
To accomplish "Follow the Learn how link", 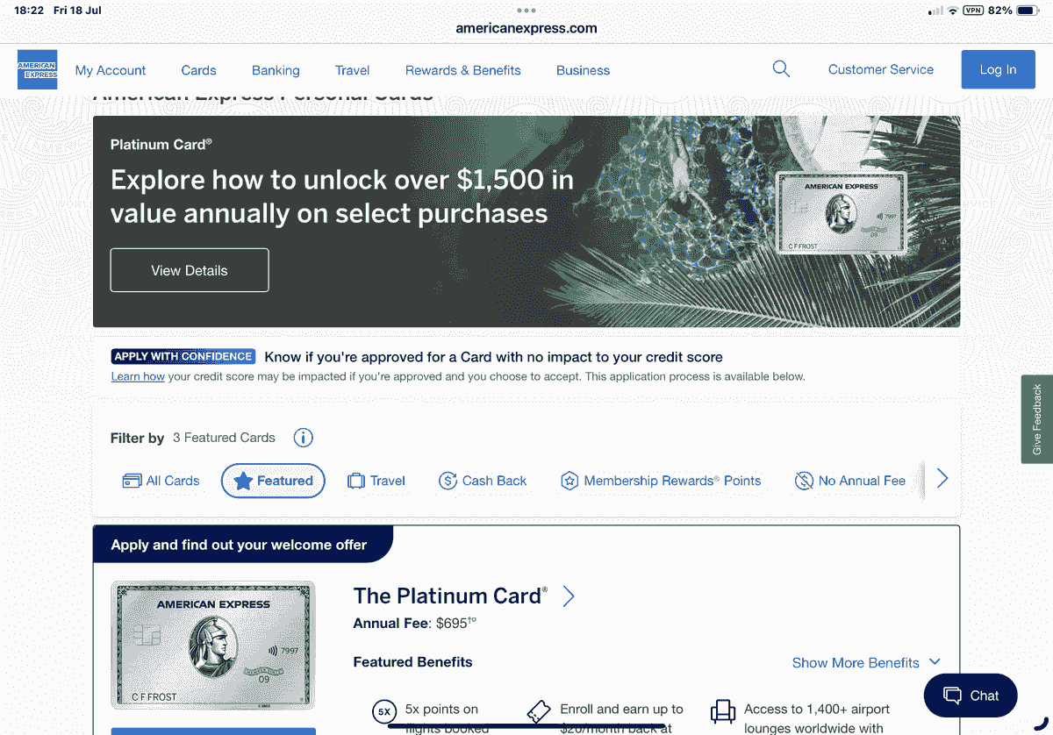I will tap(138, 376).
